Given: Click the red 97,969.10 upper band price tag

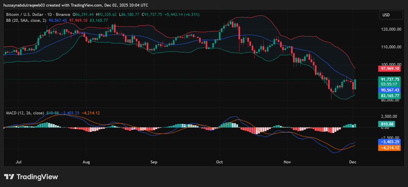Looking at the screenshot, I should pos(389,69).
